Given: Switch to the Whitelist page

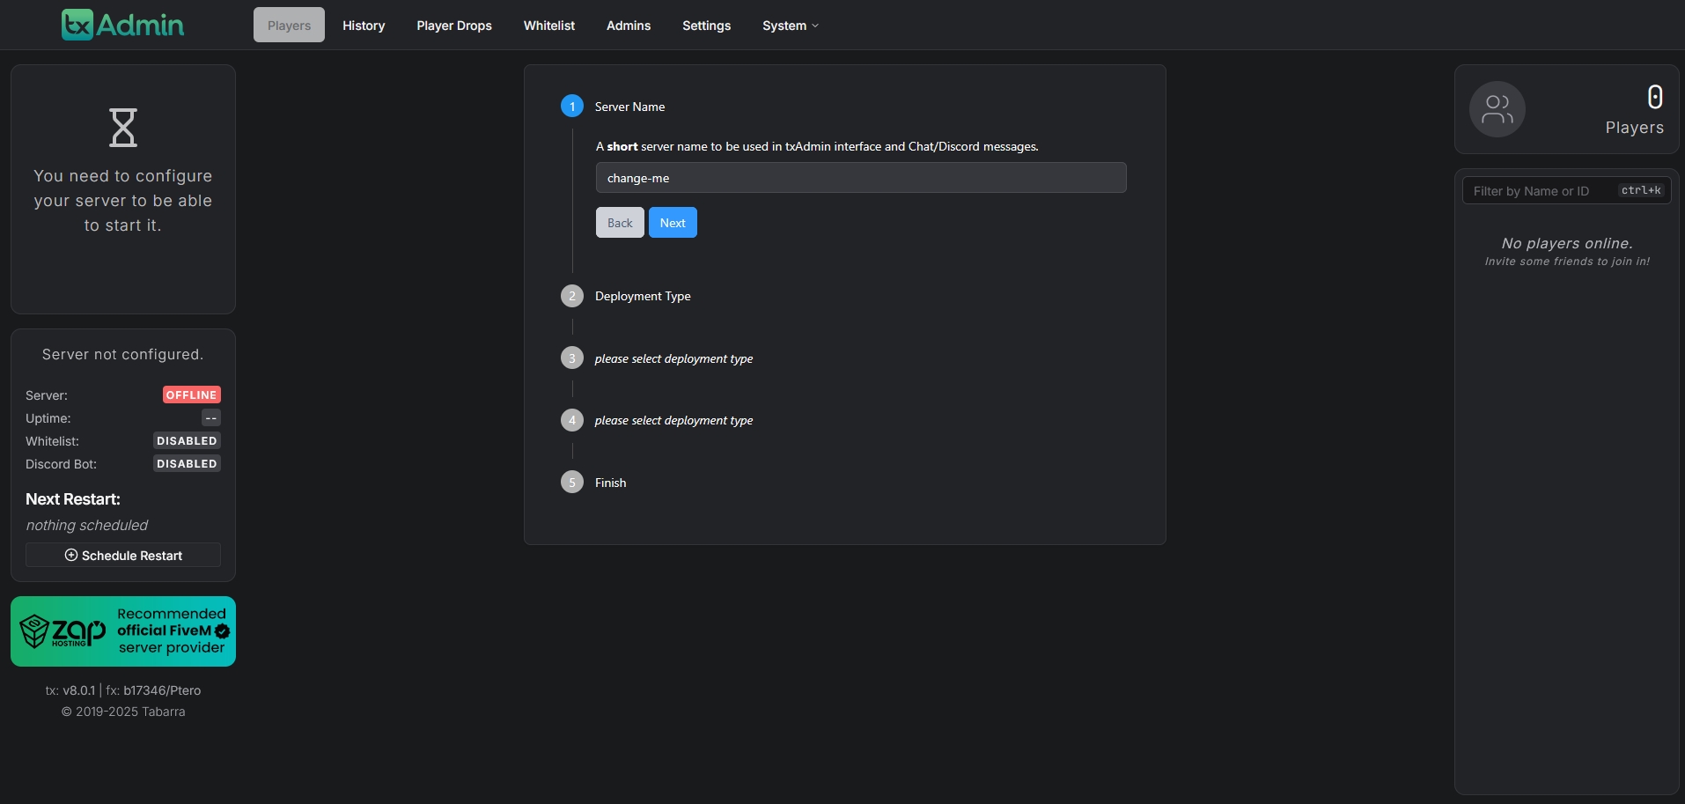Looking at the screenshot, I should 548,26.
